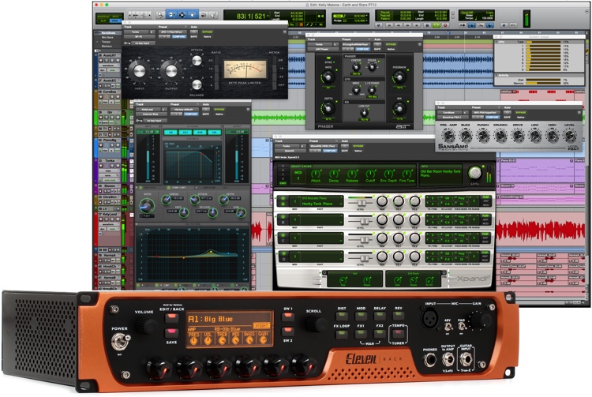Viewport: 592px width, 397px height.
Task: Open the BF-76 track selector showing Tonka
Action: tap(136, 32)
